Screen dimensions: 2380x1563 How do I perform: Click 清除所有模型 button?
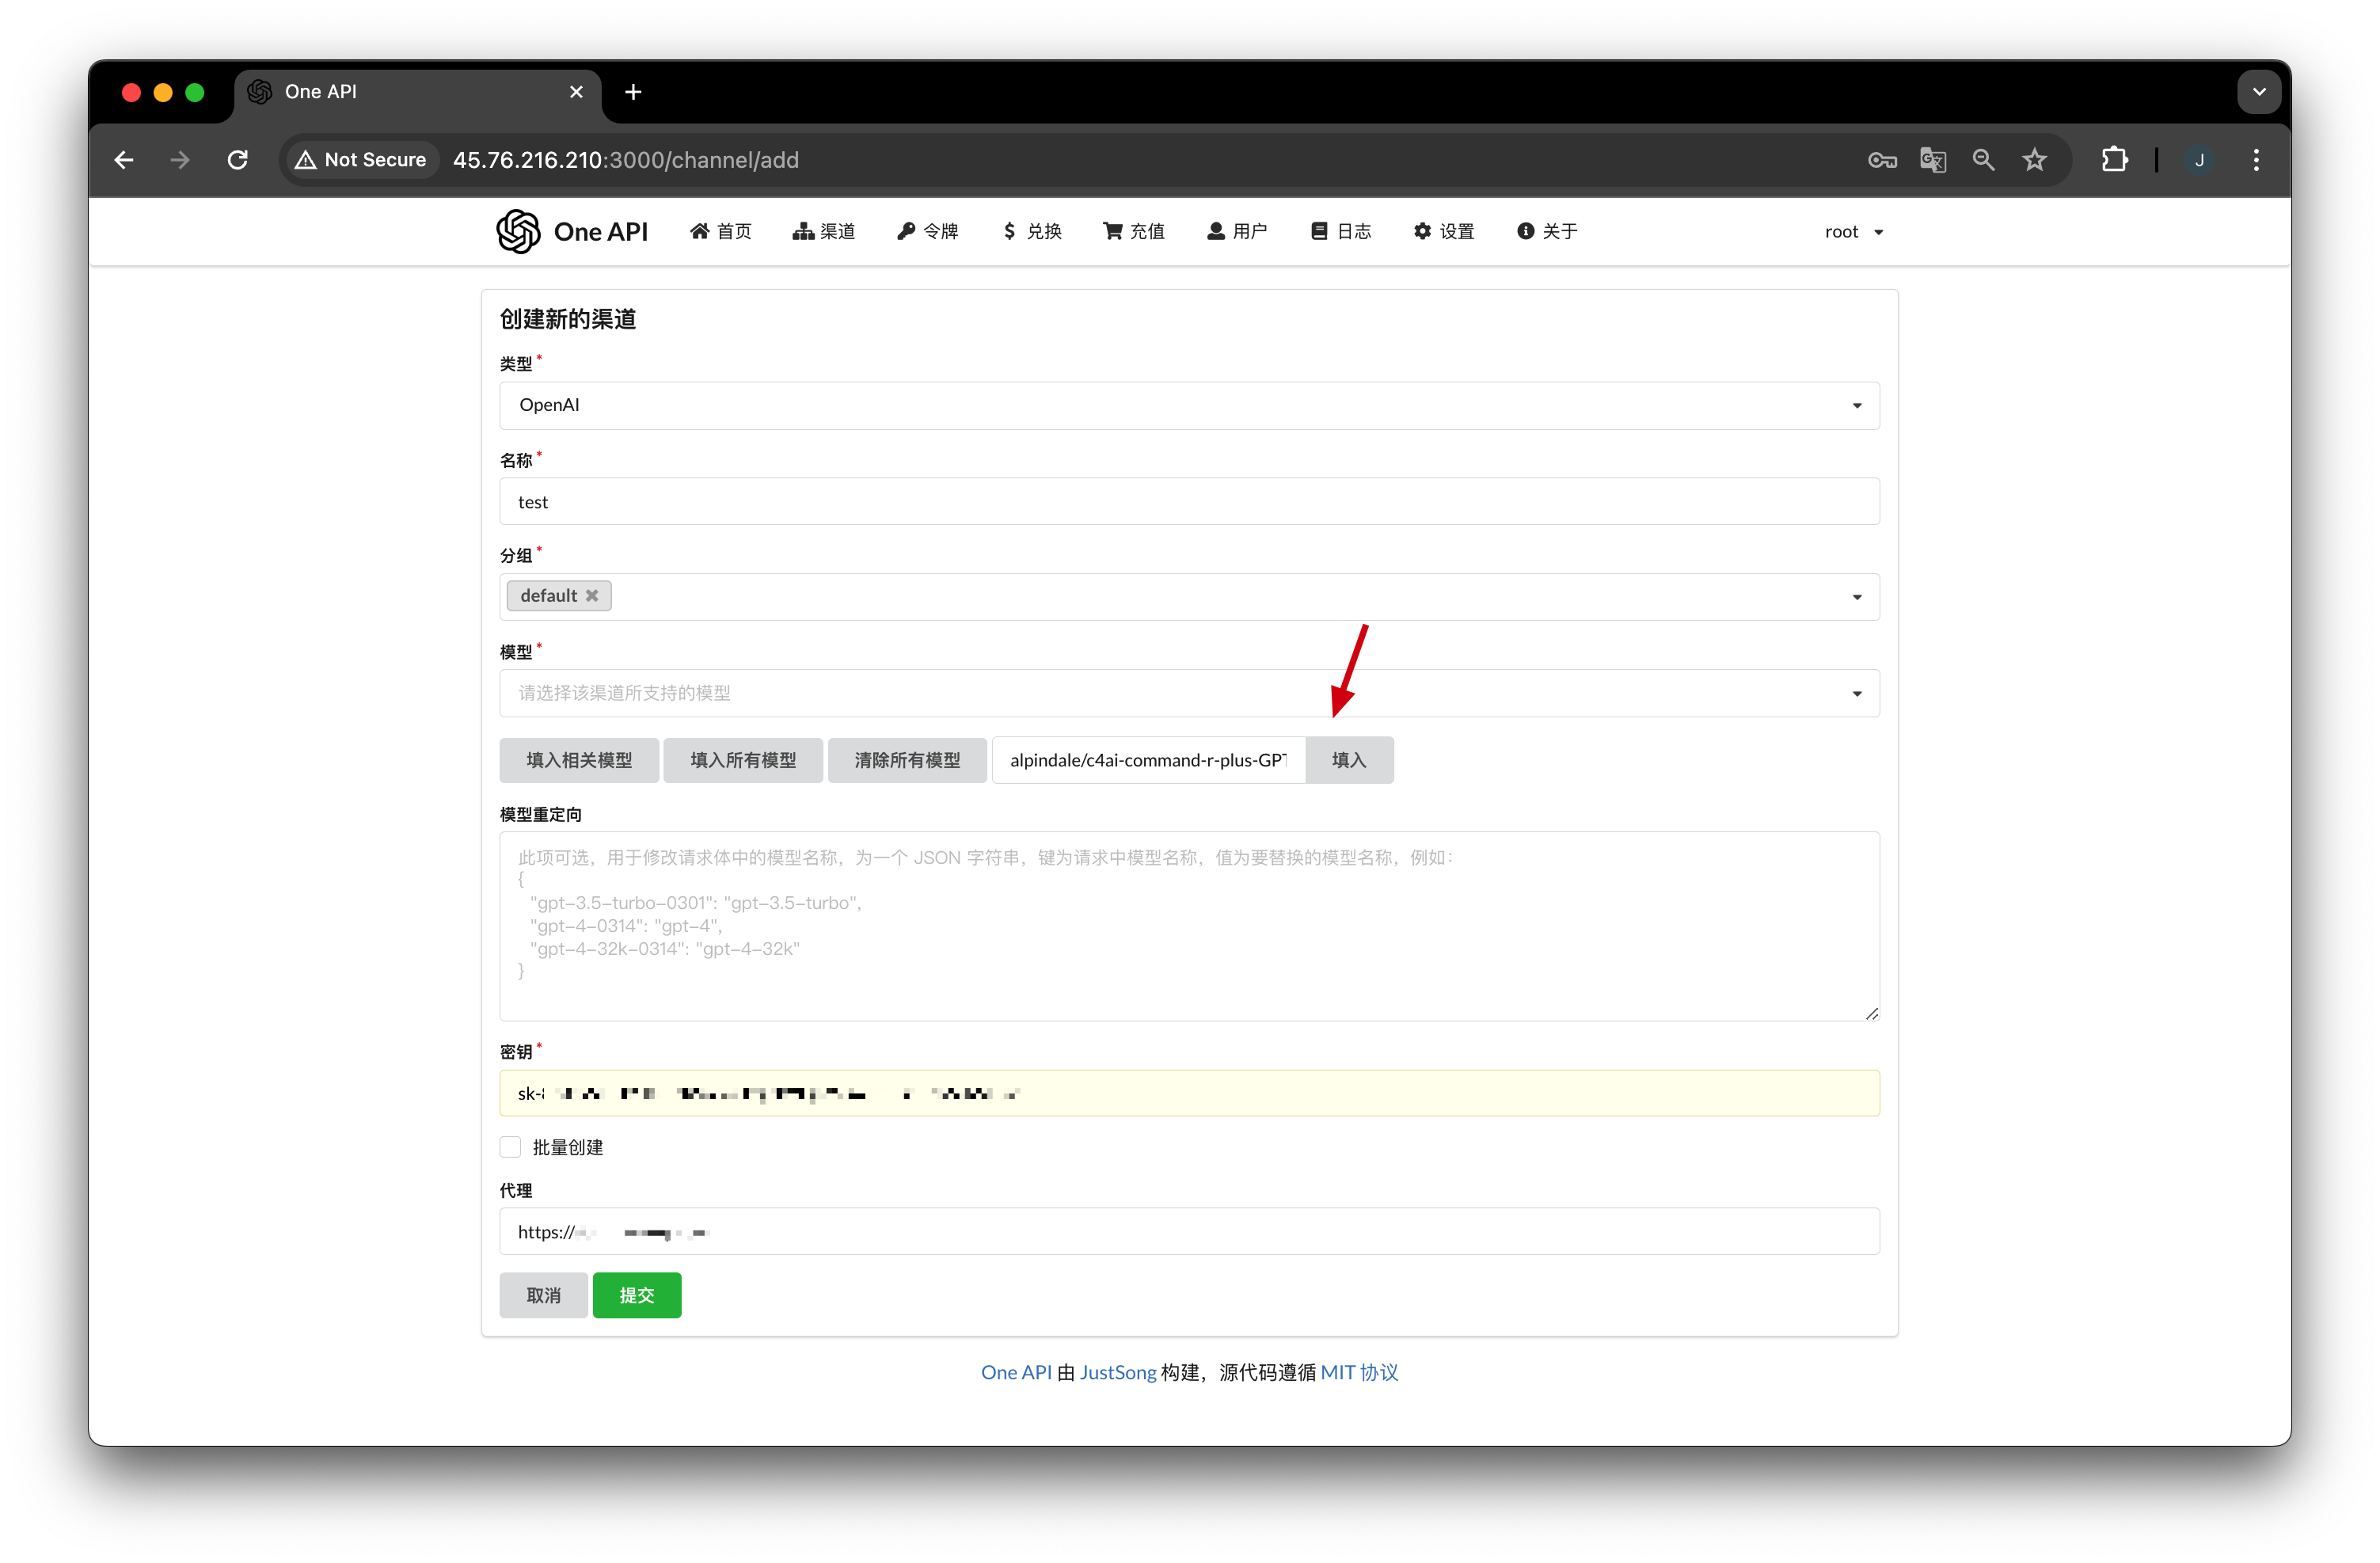(907, 761)
